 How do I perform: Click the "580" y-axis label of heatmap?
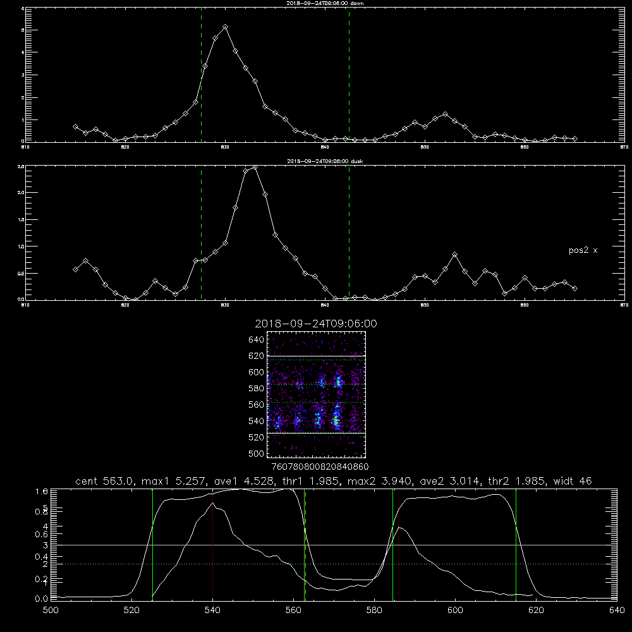coord(257,389)
